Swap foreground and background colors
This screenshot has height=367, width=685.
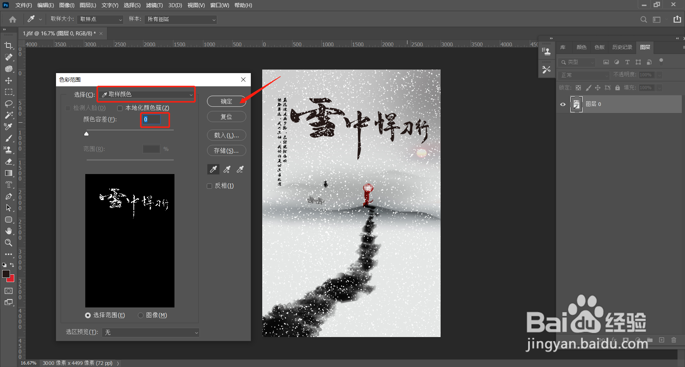point(12,265)
